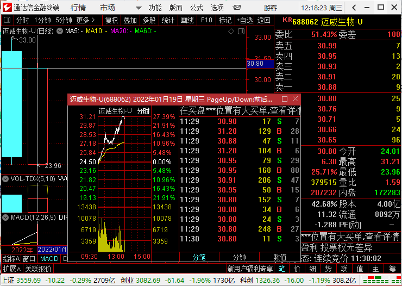Select the 数值 tab in popup
402x286 pixels.
click(x=280, y=257)
